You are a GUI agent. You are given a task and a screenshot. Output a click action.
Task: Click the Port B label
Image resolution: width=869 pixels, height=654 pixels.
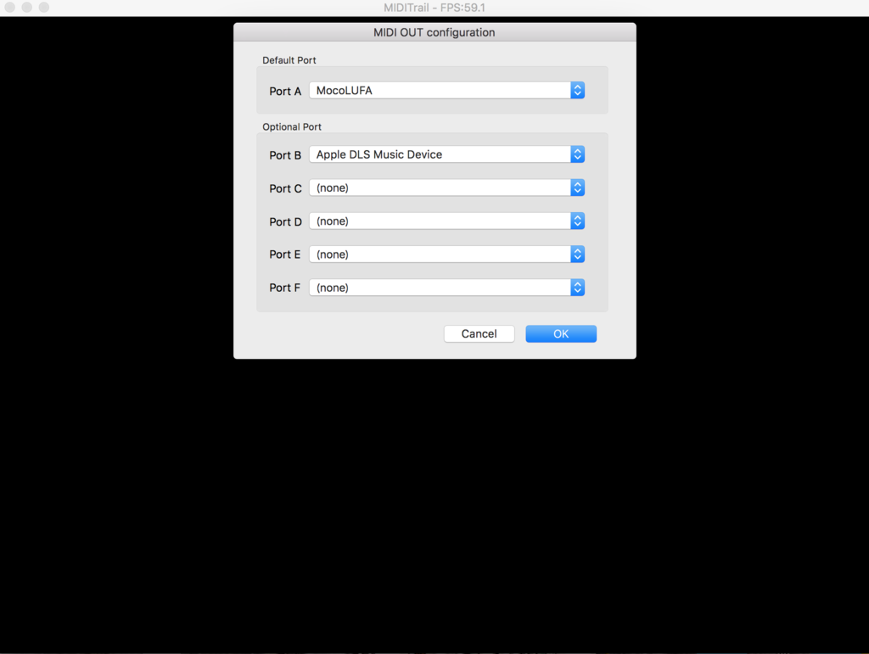tap(285, 155)
